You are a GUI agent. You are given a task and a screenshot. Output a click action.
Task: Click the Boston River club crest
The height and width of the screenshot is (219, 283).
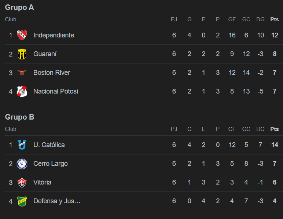[22, 73]
